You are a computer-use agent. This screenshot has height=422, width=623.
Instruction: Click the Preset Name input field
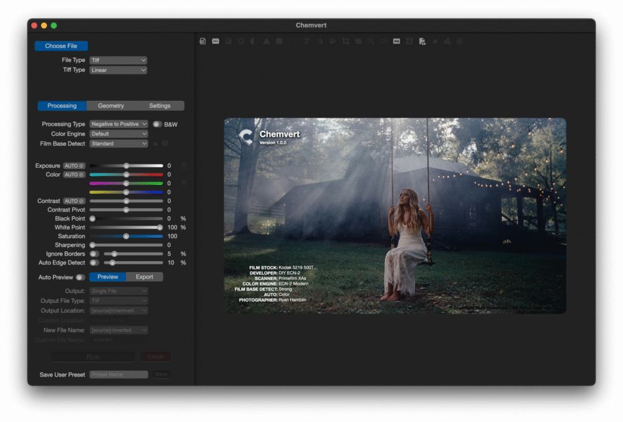coord(119,375)
